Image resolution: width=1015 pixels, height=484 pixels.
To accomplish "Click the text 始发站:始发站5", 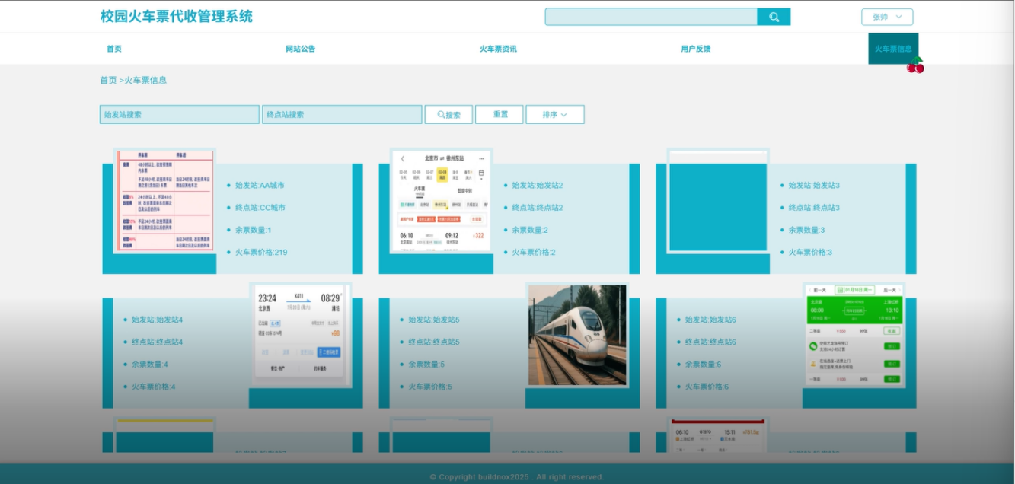I will click(434, 320).
